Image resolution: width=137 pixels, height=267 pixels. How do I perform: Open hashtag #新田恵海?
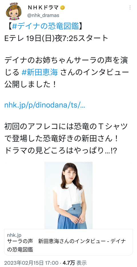(x=40, y=73)
